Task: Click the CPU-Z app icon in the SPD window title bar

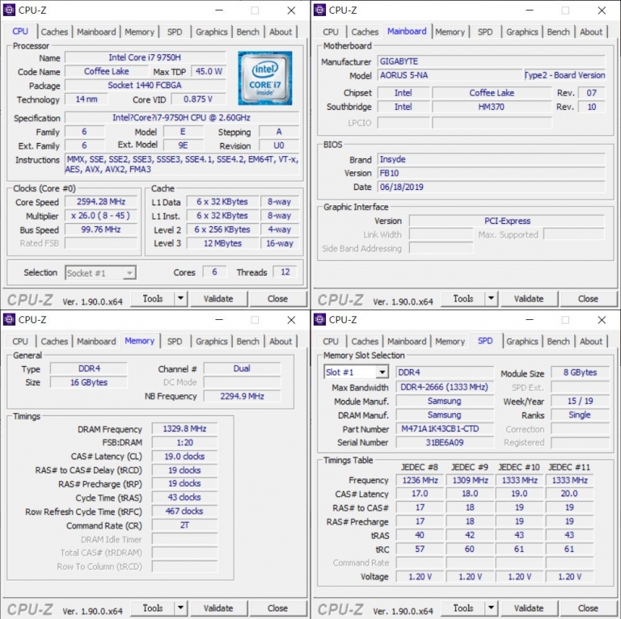Action: [x=319, y=319]
